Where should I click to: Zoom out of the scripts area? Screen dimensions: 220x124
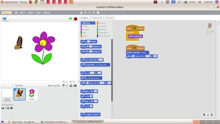pos(204,115)
